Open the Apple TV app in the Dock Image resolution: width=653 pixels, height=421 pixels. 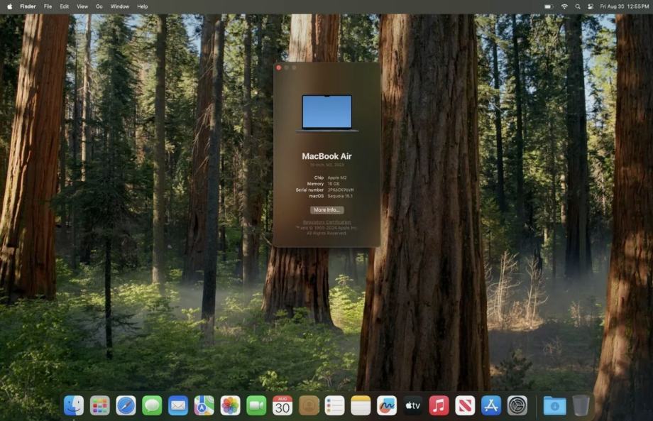click(x=412, y=405)
